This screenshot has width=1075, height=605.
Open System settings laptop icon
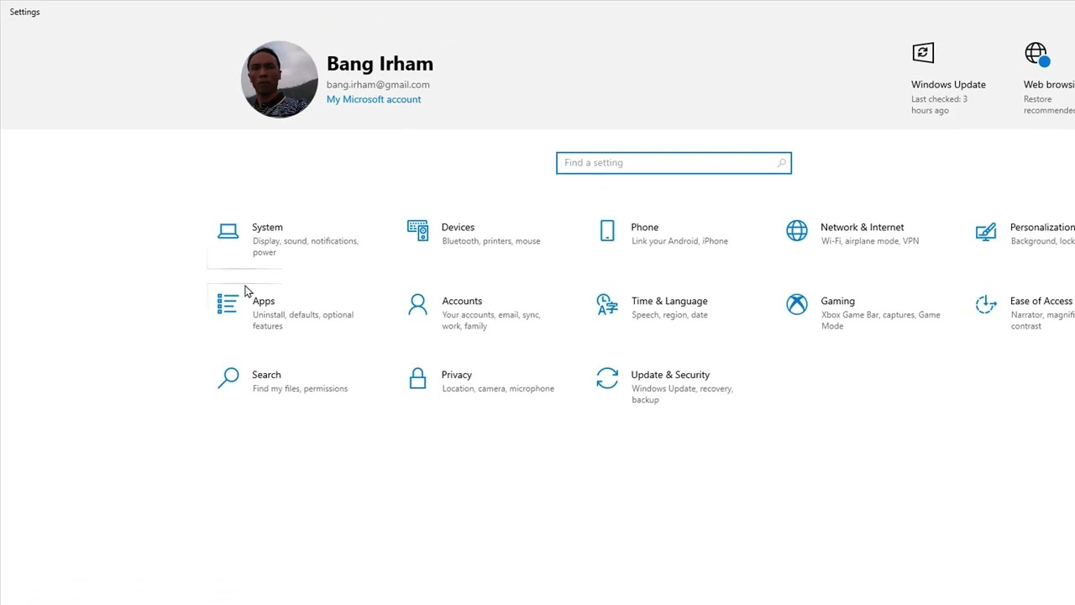click(x=228, y=231)
